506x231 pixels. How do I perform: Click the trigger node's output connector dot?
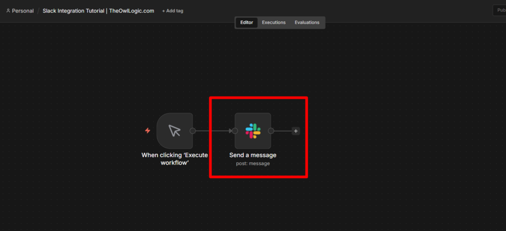[x=193, y=131]
